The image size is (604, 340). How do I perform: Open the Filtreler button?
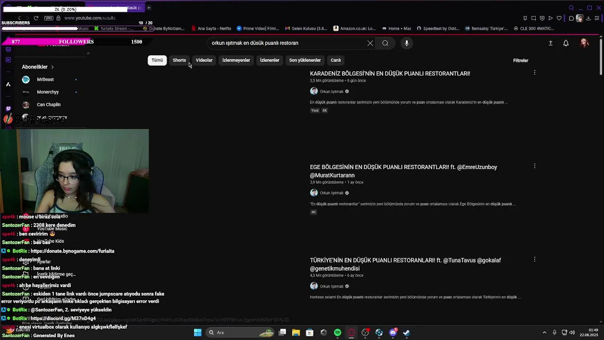tap(520, 60)
